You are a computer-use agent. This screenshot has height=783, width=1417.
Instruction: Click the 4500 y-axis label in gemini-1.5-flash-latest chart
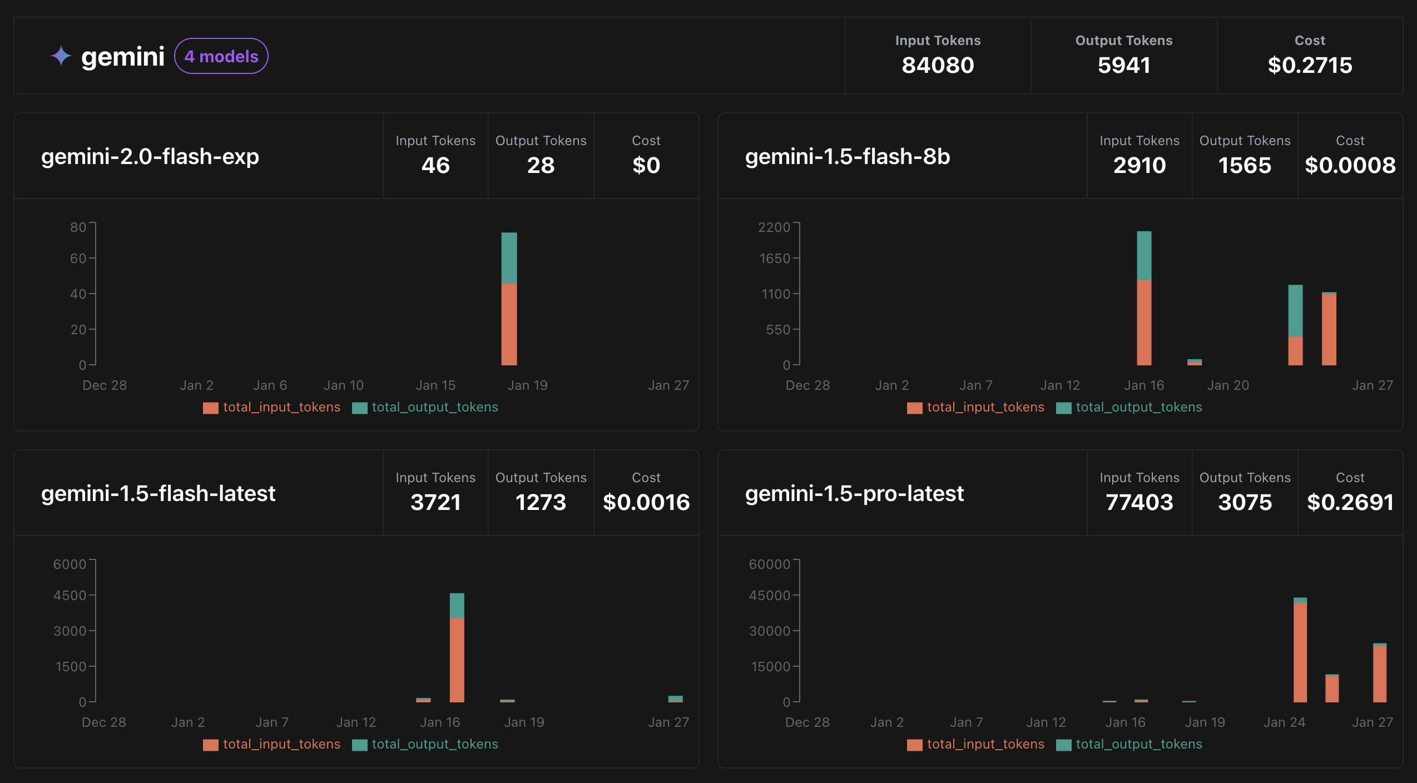coord(70,596)
